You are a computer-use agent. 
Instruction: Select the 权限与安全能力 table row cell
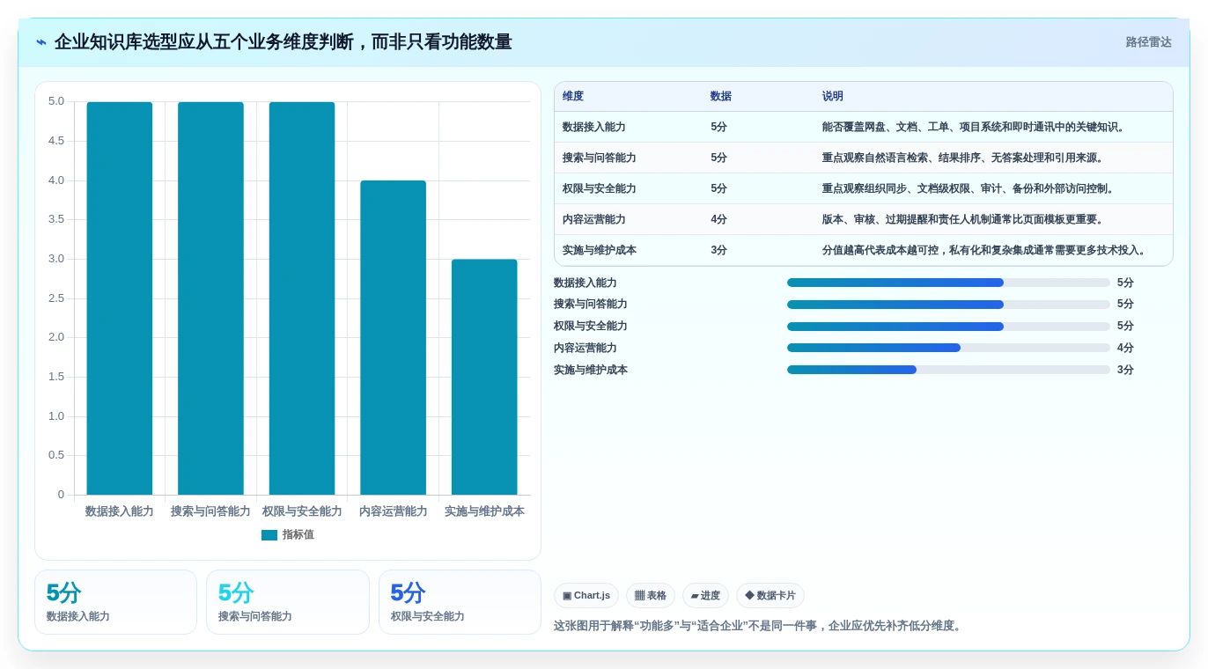[600, 188]
